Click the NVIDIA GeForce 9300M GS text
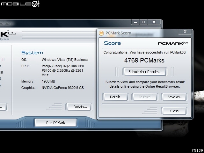This screenshot has height=153, width=204. (x=63, y=88)
